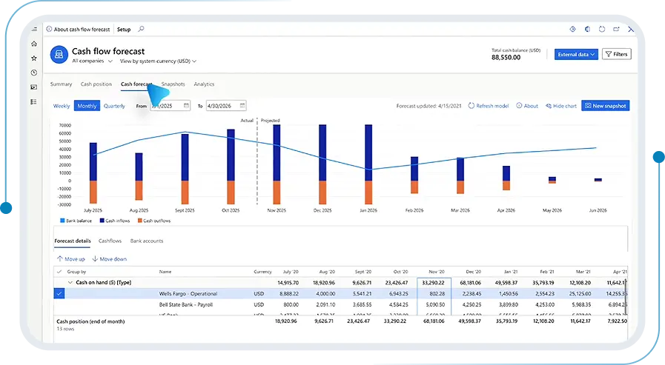The image size is (665, 365).
Task: Open Favorites star in sidebar
Action: [34, 58]
